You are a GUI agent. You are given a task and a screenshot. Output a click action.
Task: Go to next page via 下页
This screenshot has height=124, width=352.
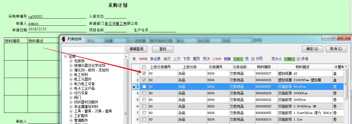186,59
